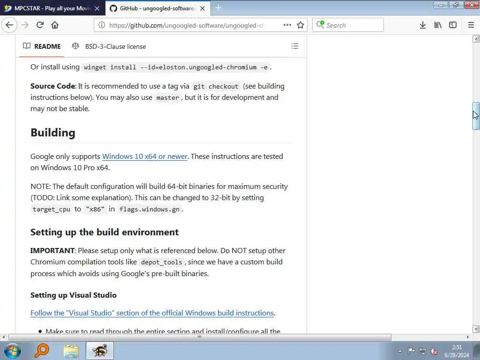Select the GitHub ungoogled-software tab
The height and width of the screenshot is (360, 480).
(x=157, y=8)
